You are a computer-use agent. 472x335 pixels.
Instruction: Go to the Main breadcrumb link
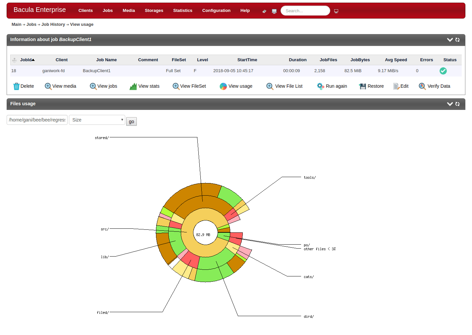[x=17, y=24]
